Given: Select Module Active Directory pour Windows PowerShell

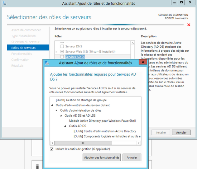Looking at the screenshot, I should (102, 121).
